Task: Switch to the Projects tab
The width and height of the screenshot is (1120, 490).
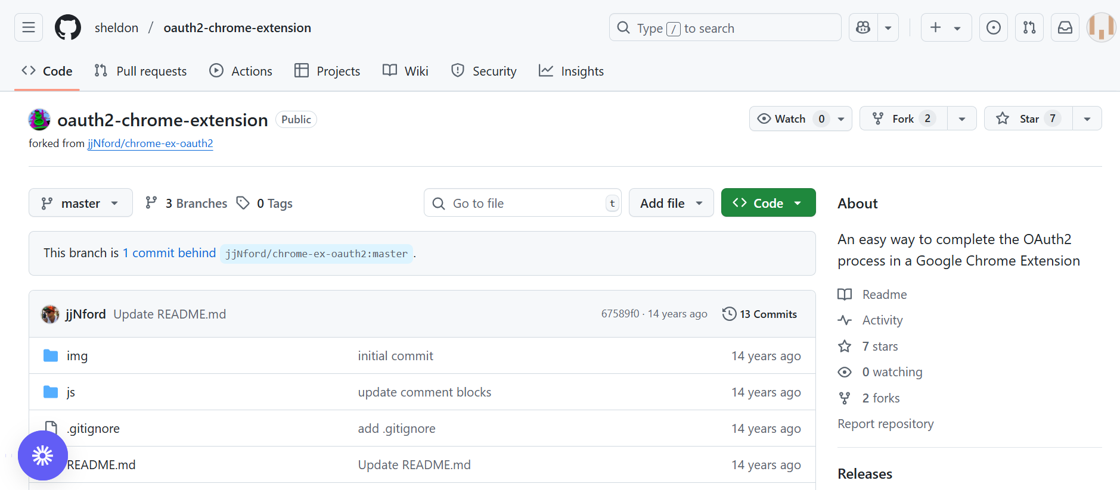Action: pyautogui.click(x=327, y=71)
